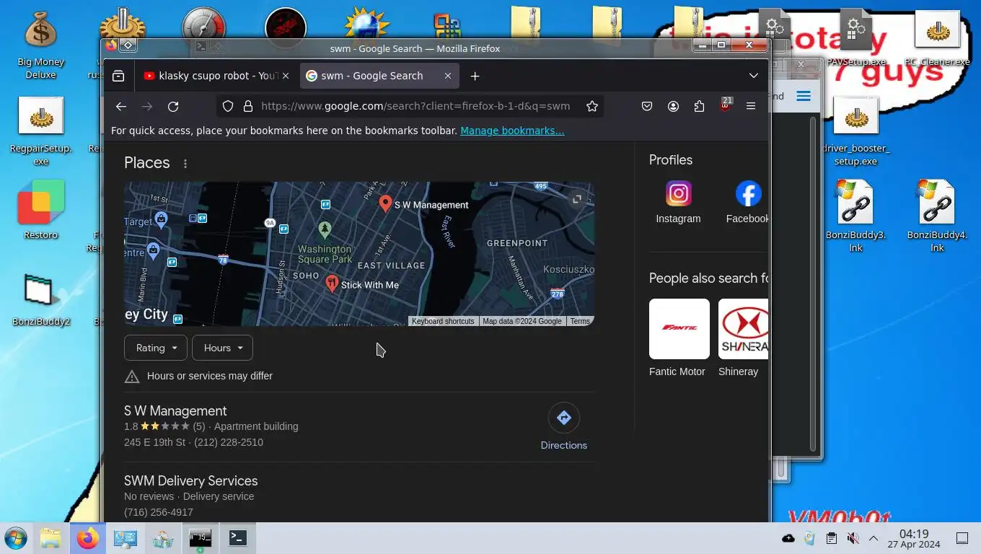Click the uBlock extension icon showing 21

point(725,105)
